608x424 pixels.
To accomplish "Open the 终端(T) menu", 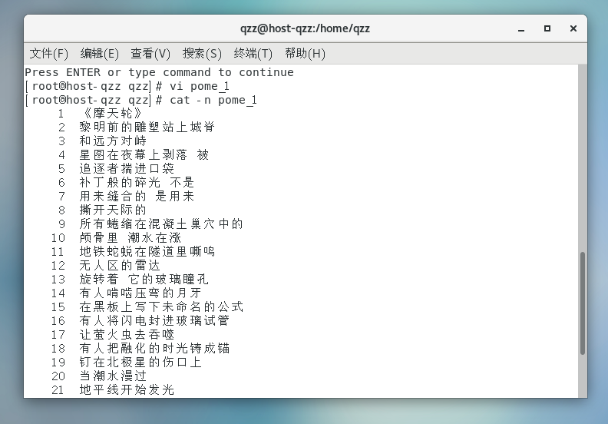I will (x=253, y=53).
